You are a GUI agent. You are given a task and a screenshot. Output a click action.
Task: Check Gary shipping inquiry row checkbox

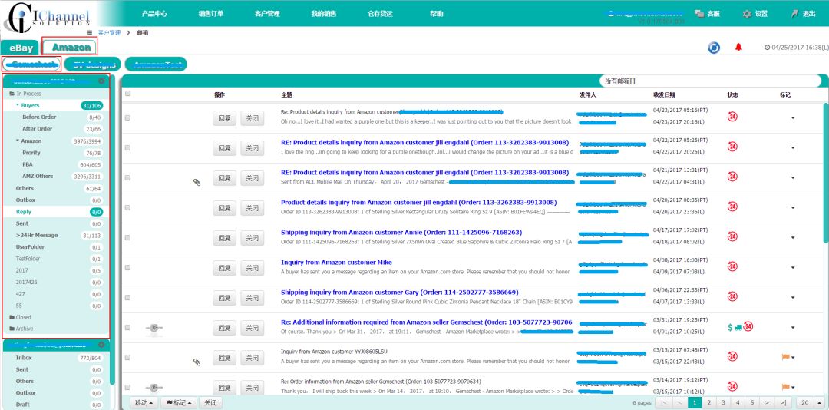click(127, 297)
